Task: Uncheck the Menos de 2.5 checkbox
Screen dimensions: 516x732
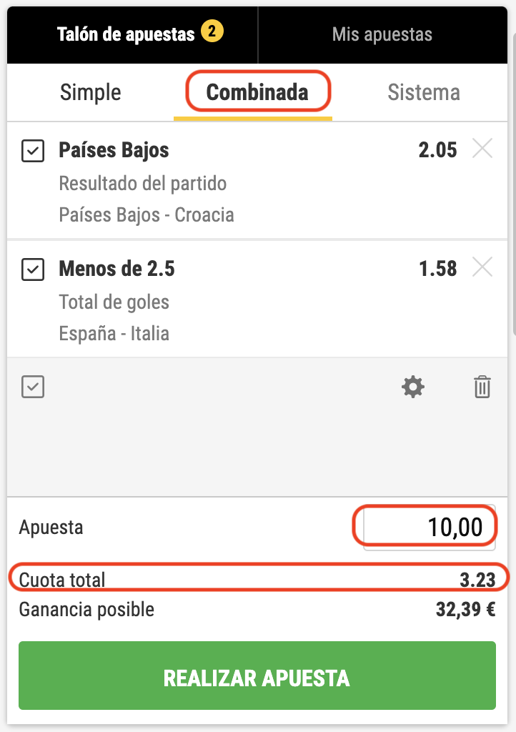Action: tap(33, 269)
